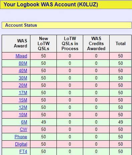The width and height of the screenshot is (132, 155).
Task: Click the 'Your Logbook WAS Account (K0LUZ)' heading
Action: click(51, 5)
